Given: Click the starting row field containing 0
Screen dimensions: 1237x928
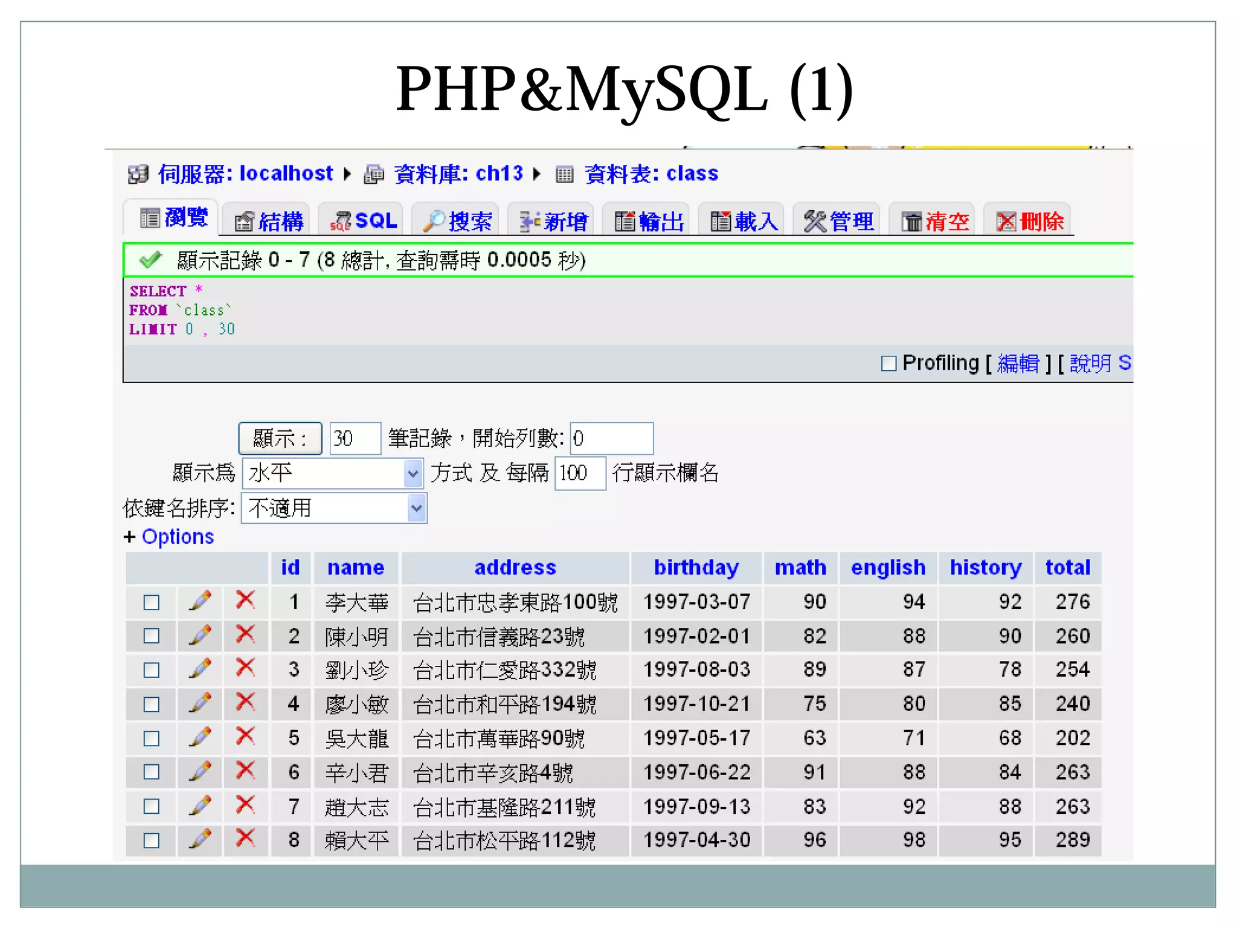Looking at the screenshot, I should click(611, 439).
